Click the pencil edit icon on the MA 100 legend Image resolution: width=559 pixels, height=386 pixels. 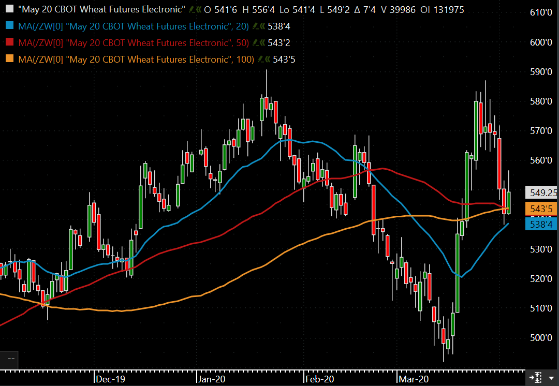pos(261,59)
